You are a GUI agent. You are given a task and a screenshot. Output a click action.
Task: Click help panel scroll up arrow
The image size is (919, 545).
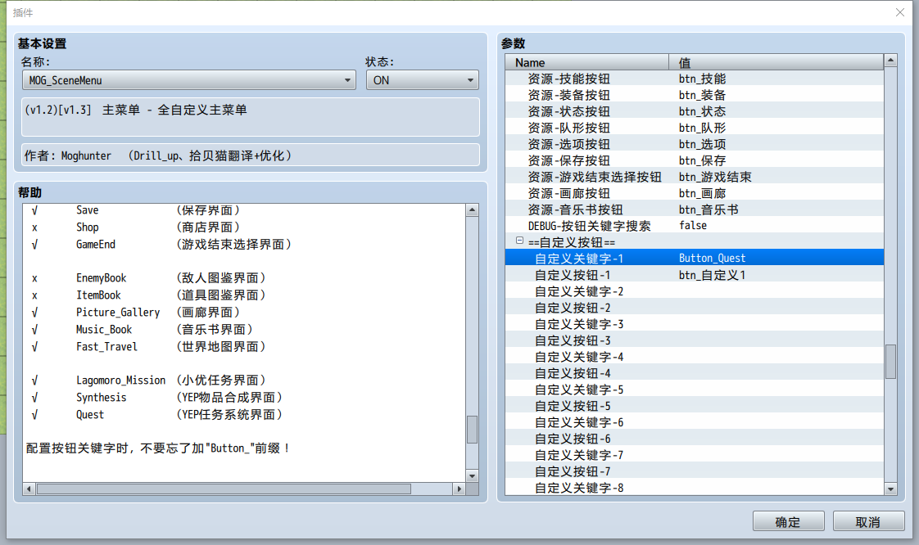coord(473,210)
